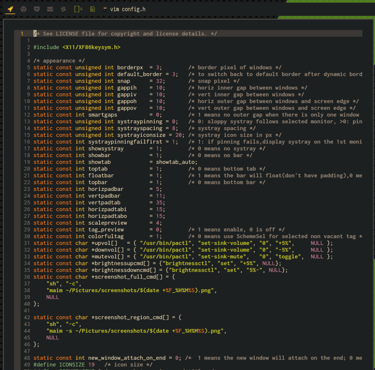The height and width of the screenshot is (370, 375).
Task: Click the showsystray value on line 17
Action: pyautogui.click(x=158, y=149)
